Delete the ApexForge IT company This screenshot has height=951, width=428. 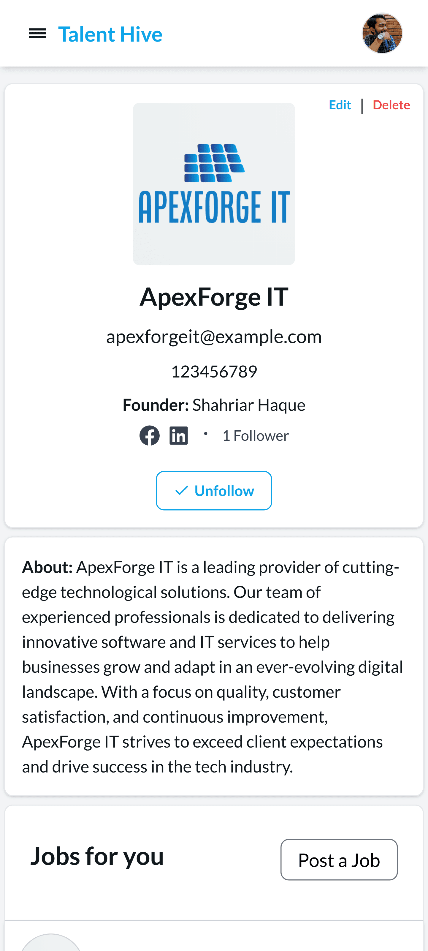[x=391, y=105]
